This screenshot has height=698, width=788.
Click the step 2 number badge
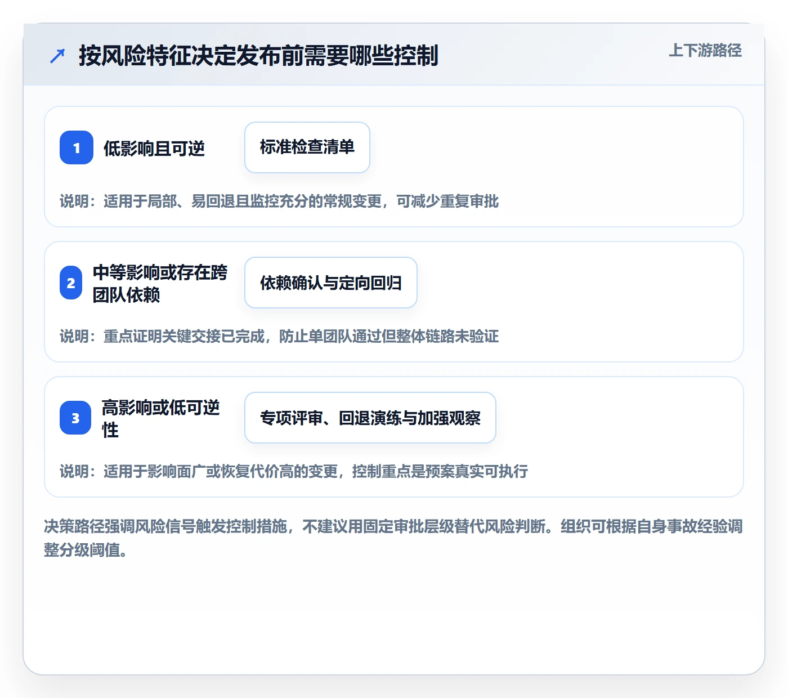[71, 283]
